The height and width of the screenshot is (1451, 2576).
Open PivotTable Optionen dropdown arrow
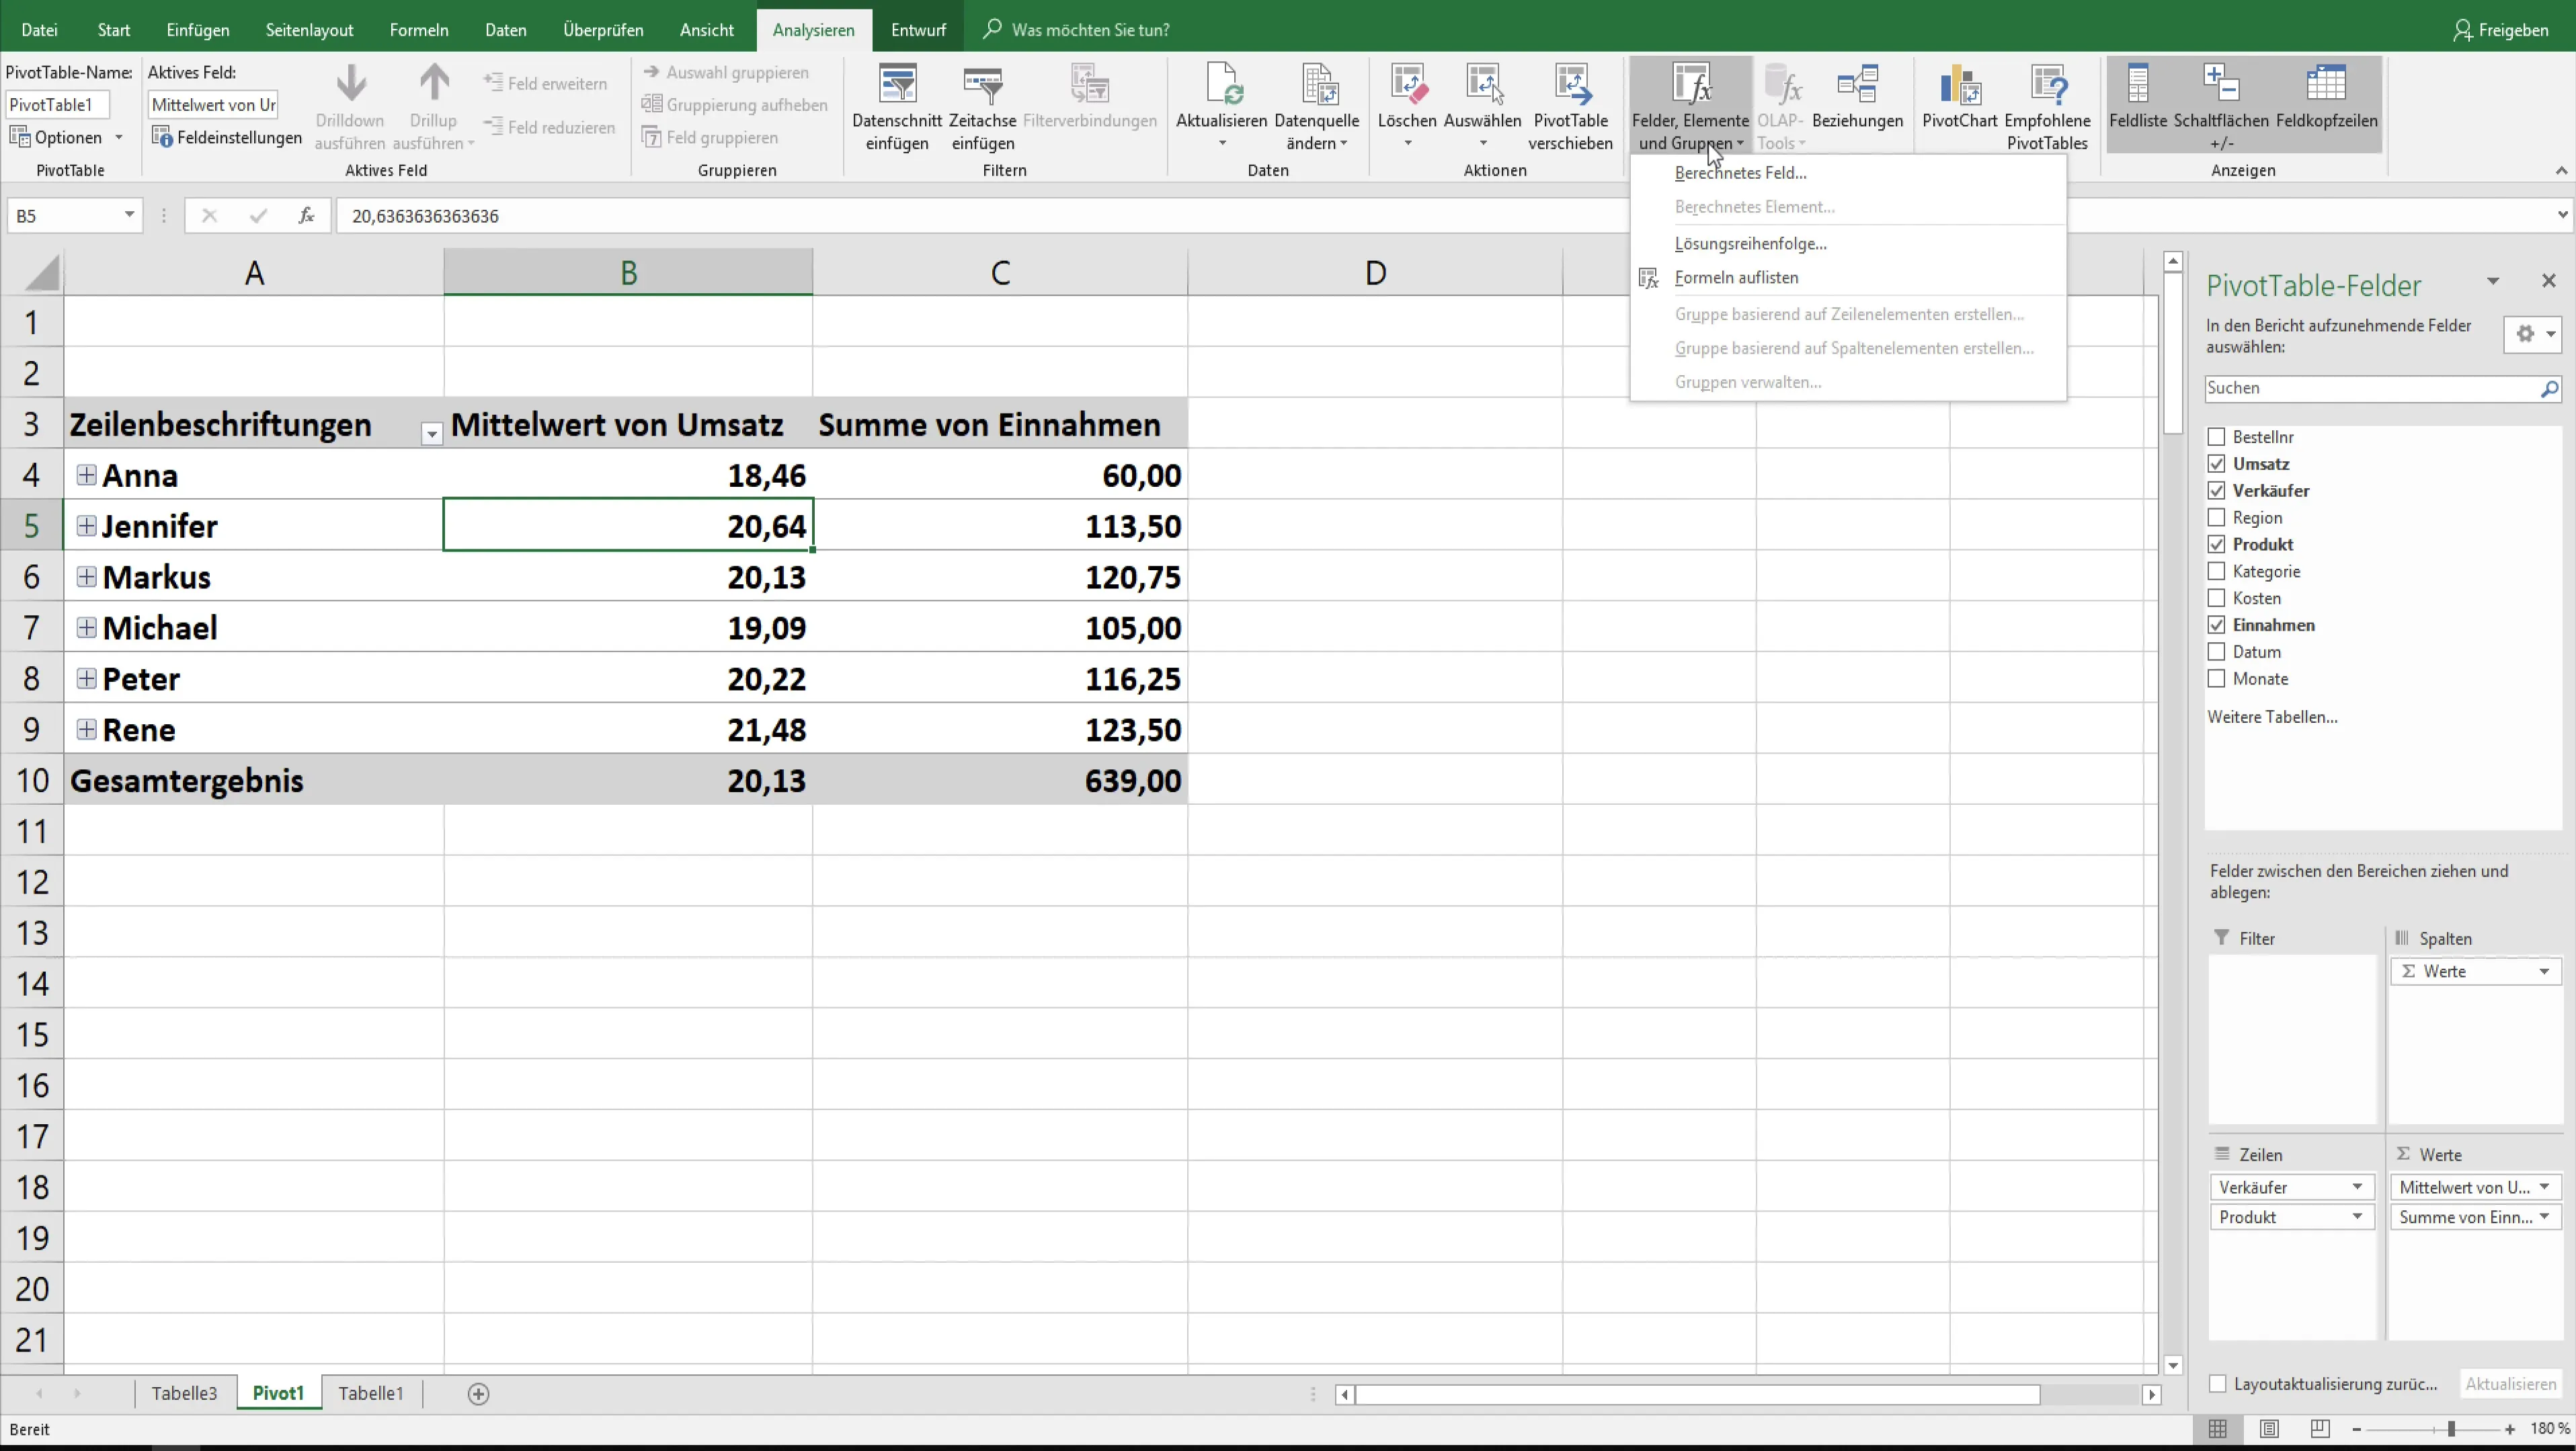click(x=118, y=137)
